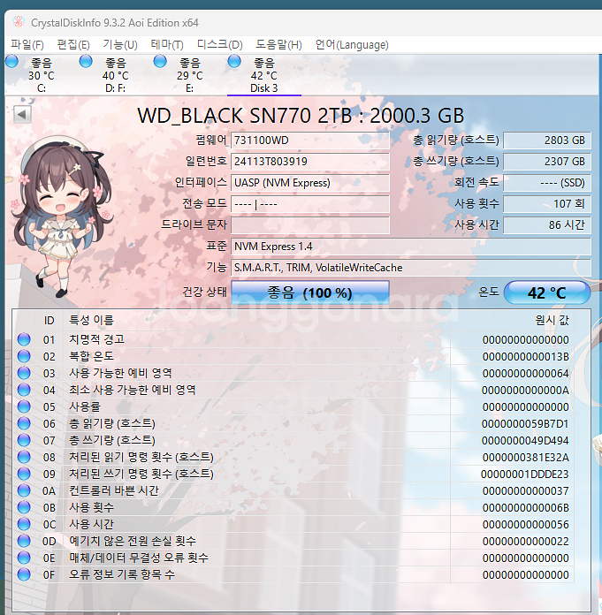Click status orb of 06 총 읽기량 (호스트)
This screenshot has height=615, width=602.
24,423
